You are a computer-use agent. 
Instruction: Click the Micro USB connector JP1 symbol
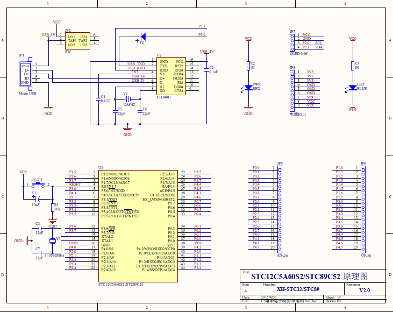[x=26, y=74]
